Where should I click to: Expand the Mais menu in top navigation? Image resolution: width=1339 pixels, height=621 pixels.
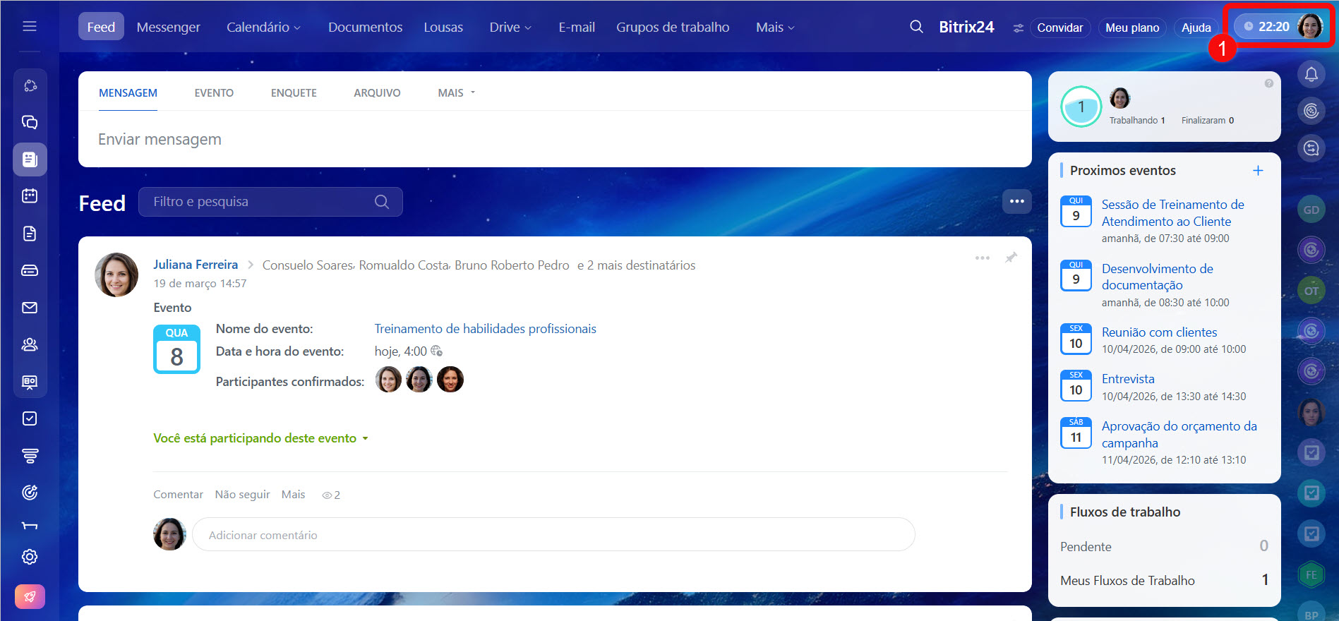pyautogui.click(x=774, y=28)
